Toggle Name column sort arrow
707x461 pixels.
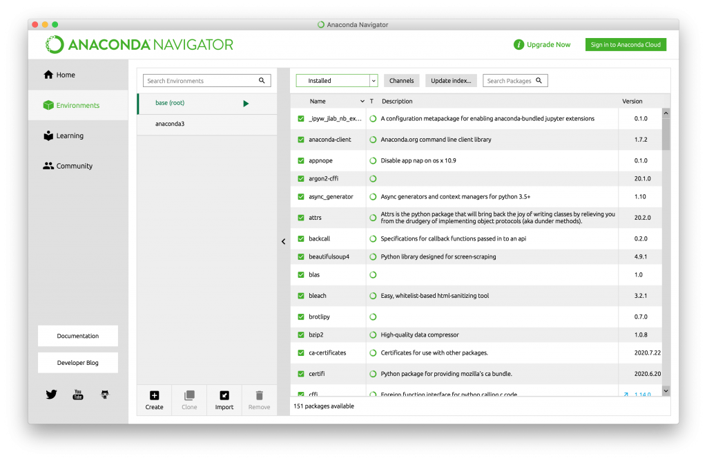(362, 101)
